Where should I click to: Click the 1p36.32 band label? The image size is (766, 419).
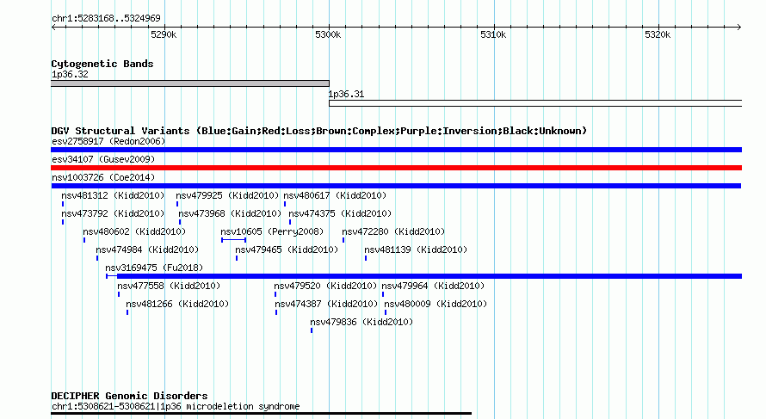(x=70, y=74)
